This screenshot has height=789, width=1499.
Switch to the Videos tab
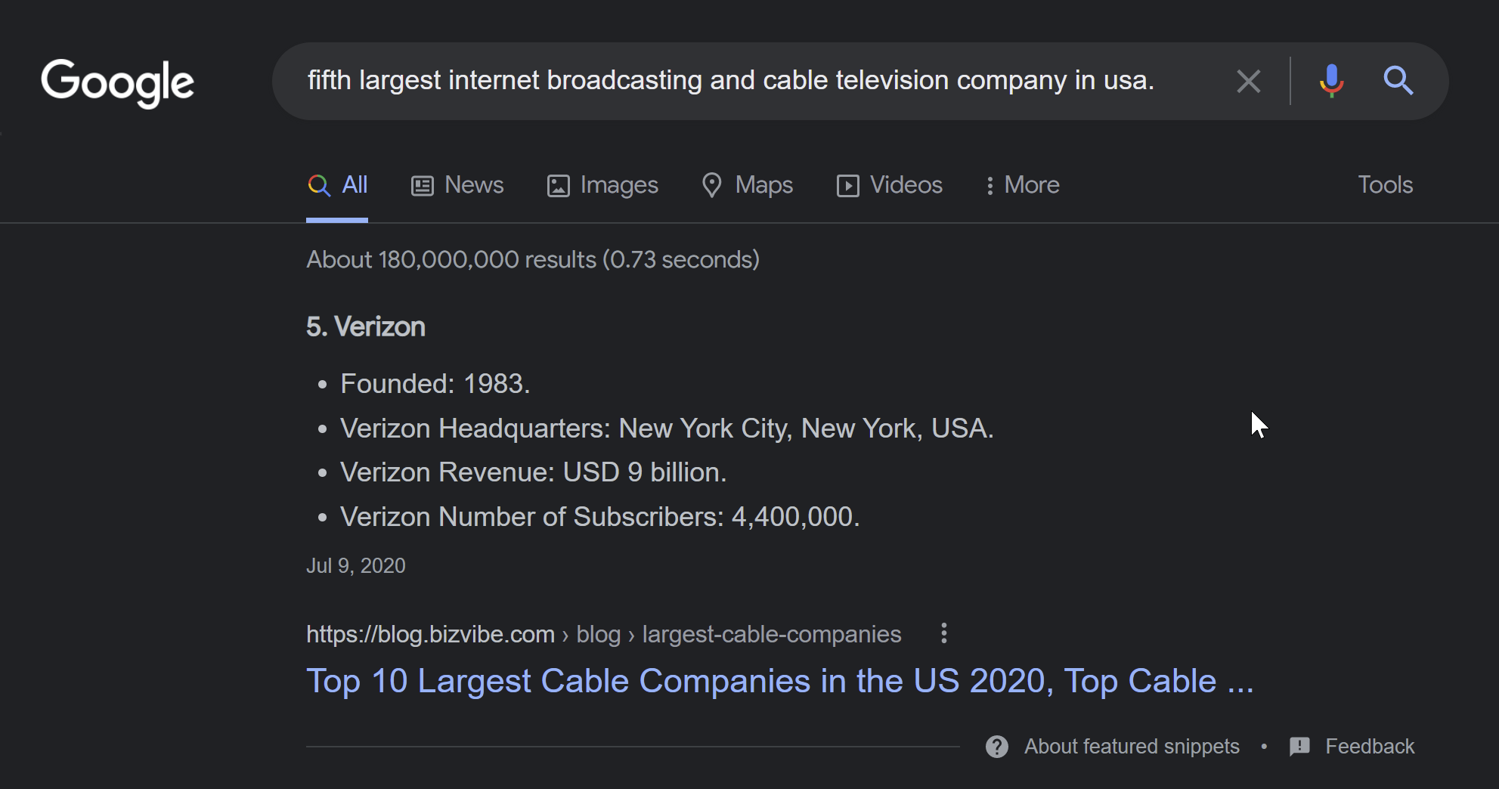coord(889,185)
